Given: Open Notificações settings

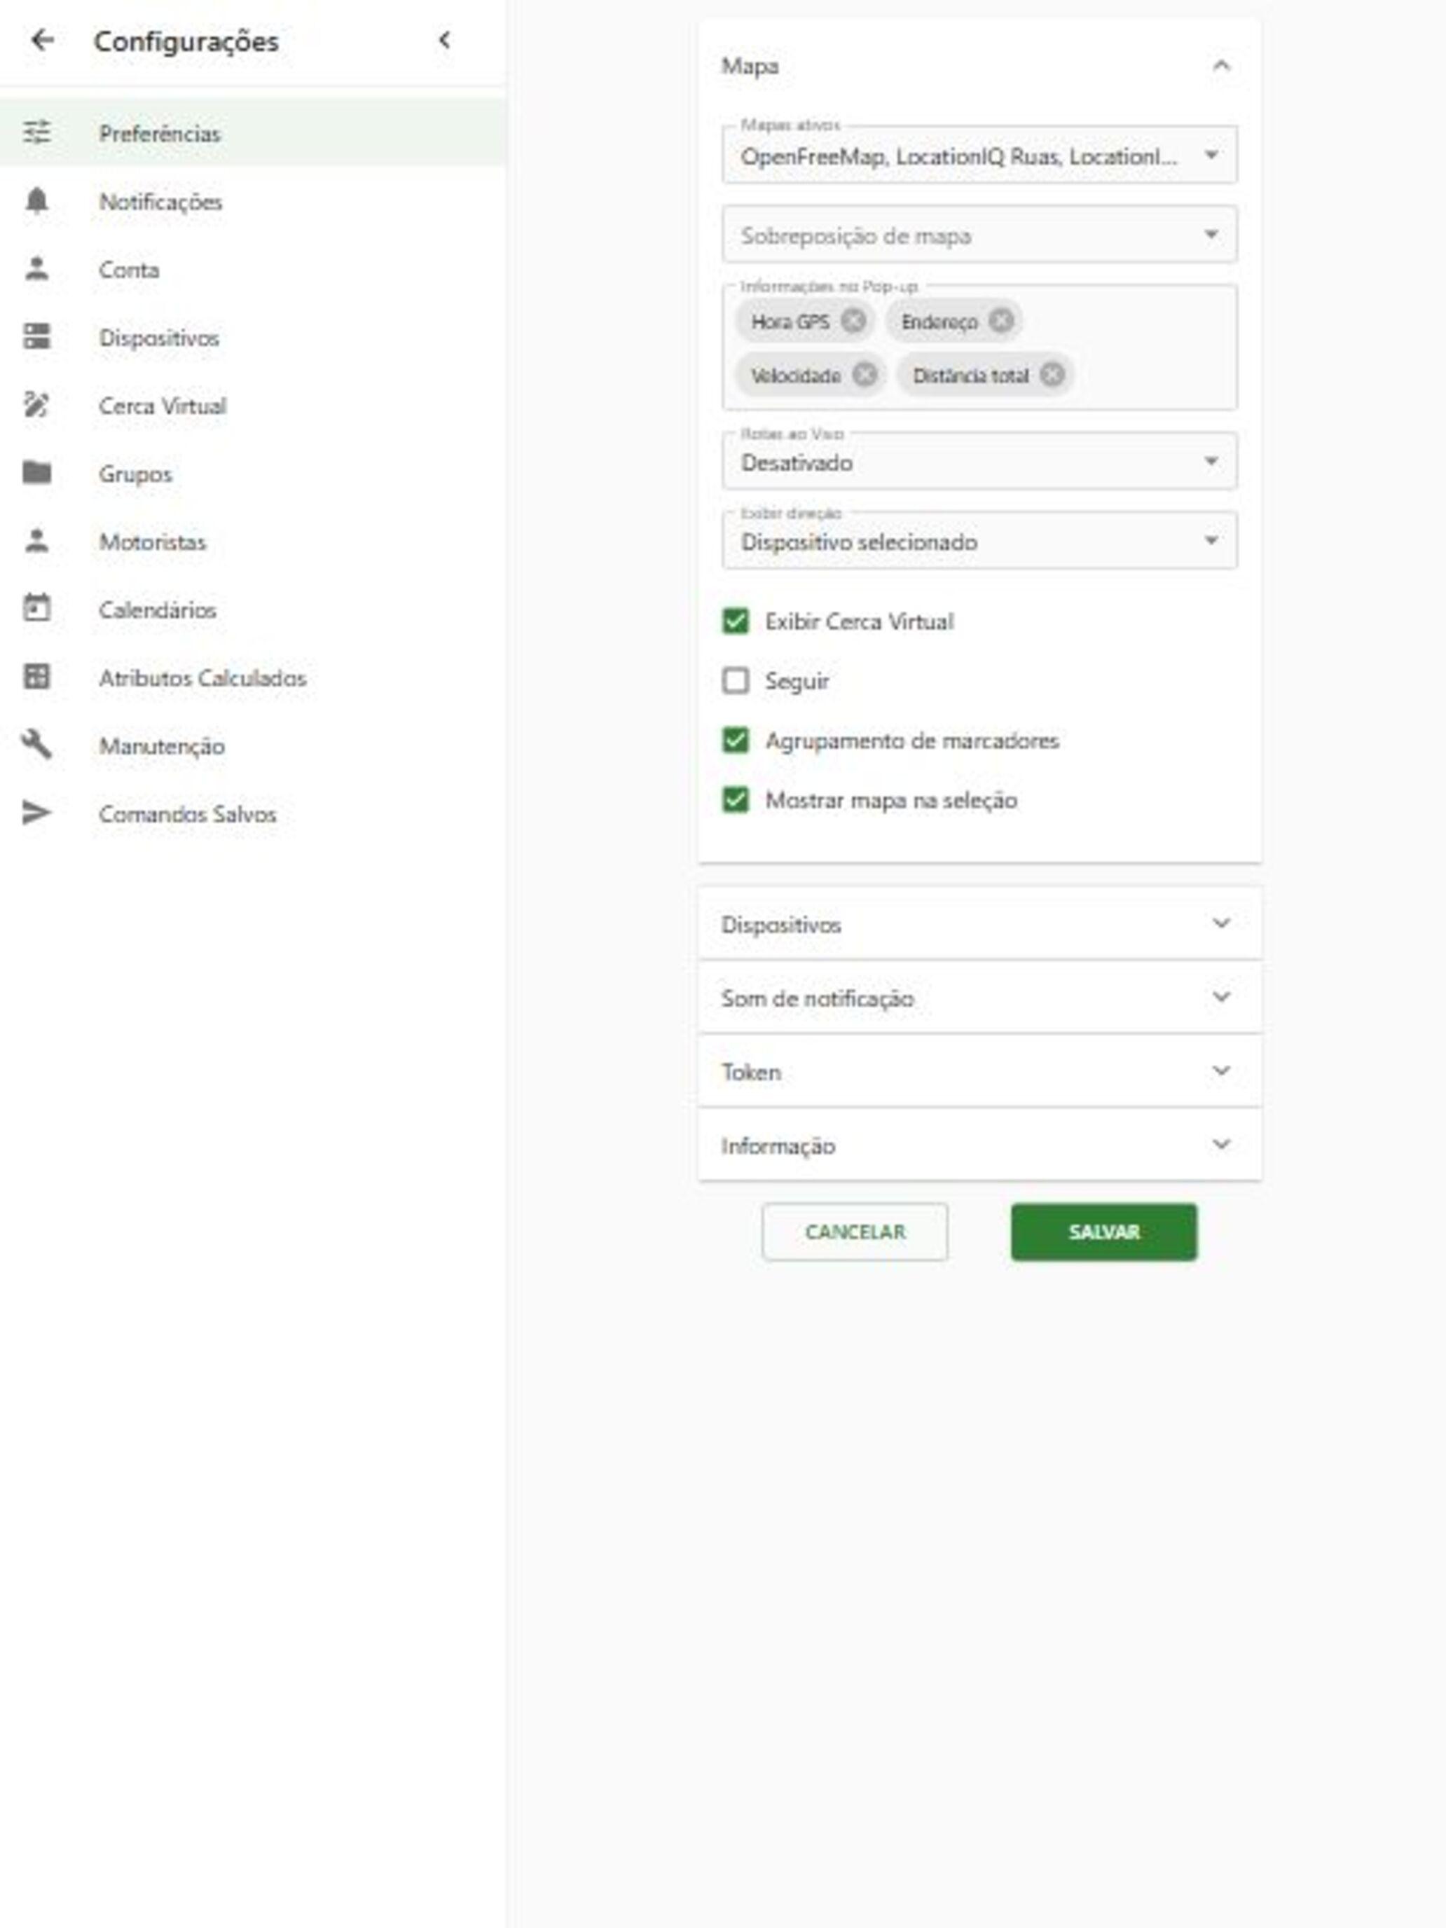Looking at the screenshot, I should pos(253,200).
